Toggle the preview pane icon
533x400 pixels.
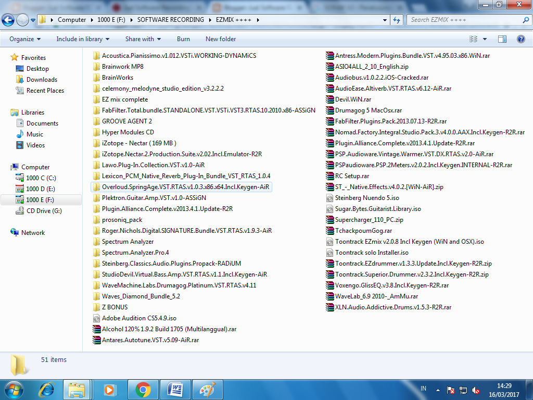pyautogui.click(x=502, y=39)
